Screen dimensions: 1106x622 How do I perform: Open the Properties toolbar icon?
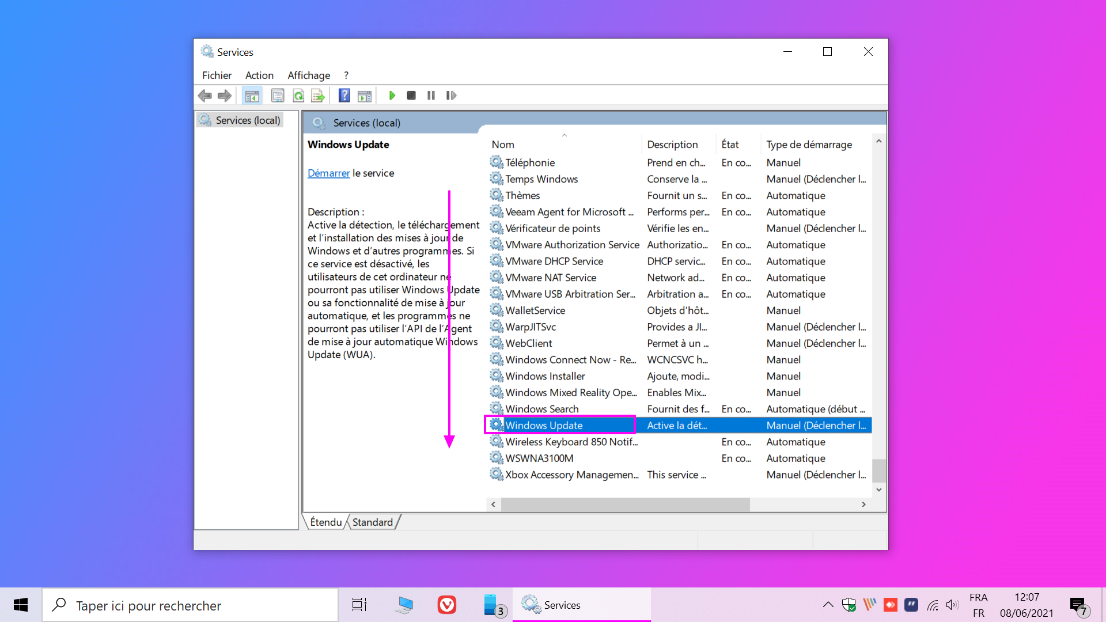pos(278,96)
